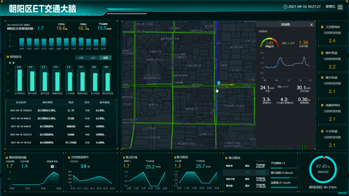
Task: Click the clock icon beside the date
Action: coord(285,6)
